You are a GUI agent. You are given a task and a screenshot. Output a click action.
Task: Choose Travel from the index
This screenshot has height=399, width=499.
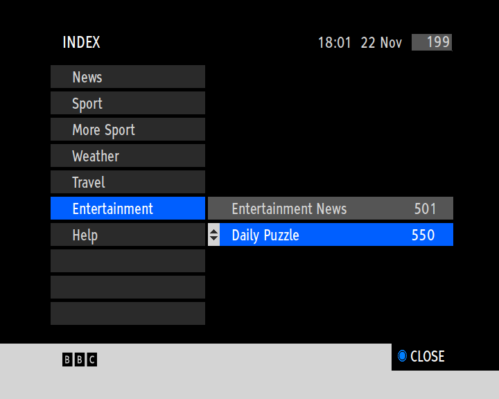pos(128,182)
